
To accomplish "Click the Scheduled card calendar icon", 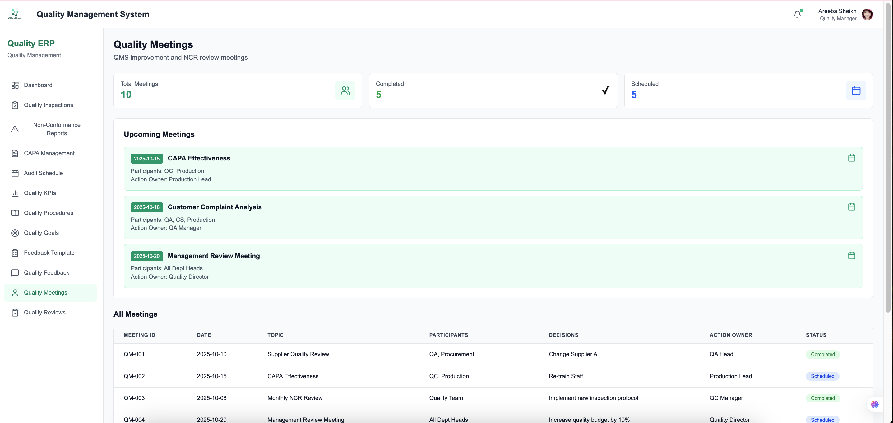I will (856, 91).
